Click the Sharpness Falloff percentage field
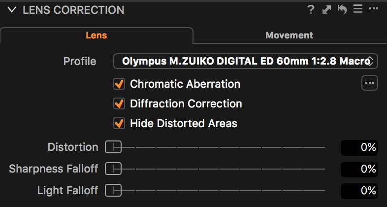Viewport: 387px width, 207px height. [x=359, y=169]
